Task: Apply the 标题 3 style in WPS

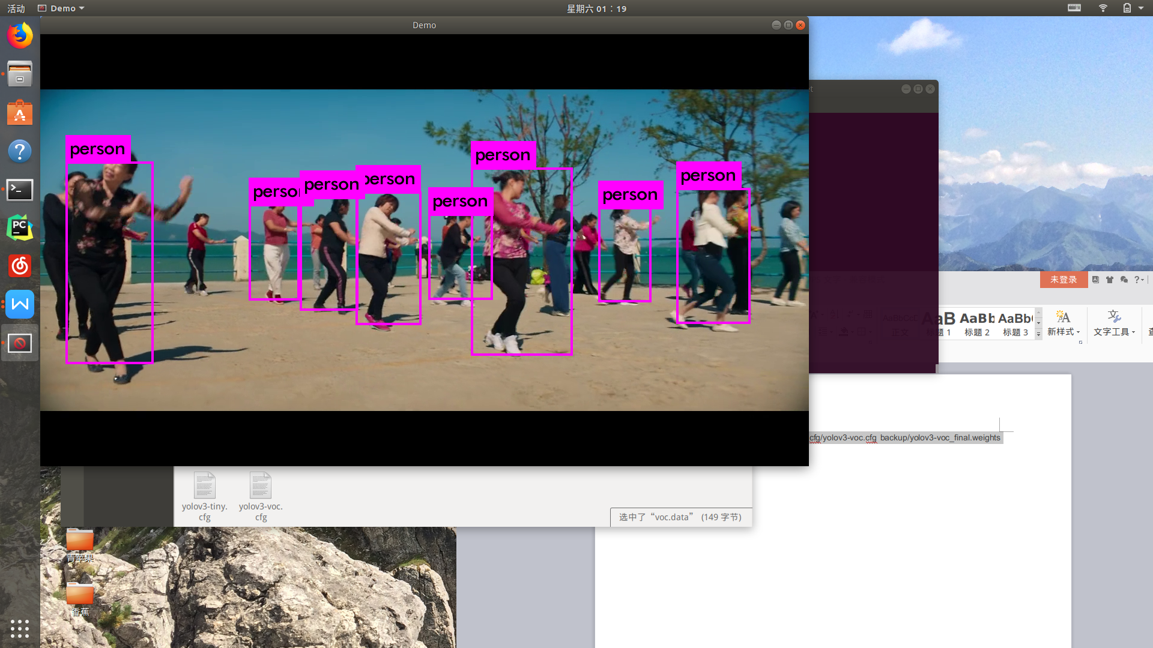Action: click(1015, 324)
